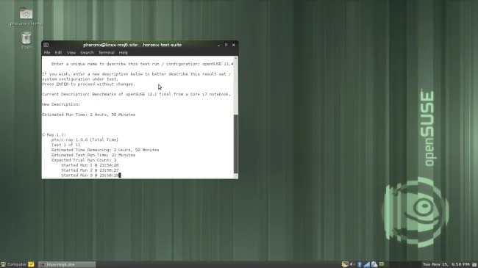Click the clipboard manager tray icon
Screen dimensions: 478x268
[x=374, y=264]
